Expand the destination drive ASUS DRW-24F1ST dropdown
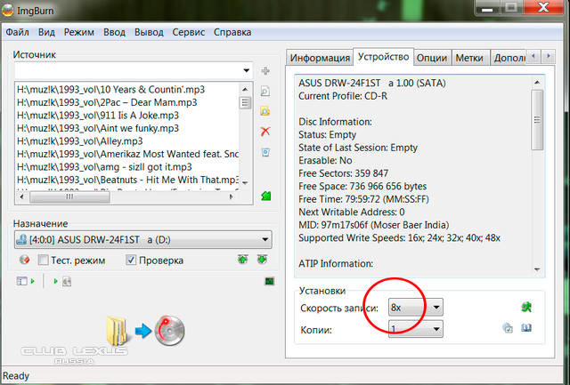The height and width of the screenshot is (385, 570). pyautogui.click(x=265, y=239)
